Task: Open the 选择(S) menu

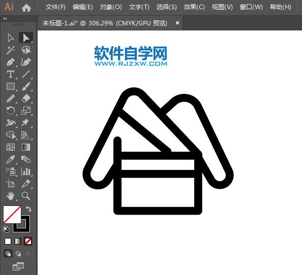Action: [x=166, y=7]
